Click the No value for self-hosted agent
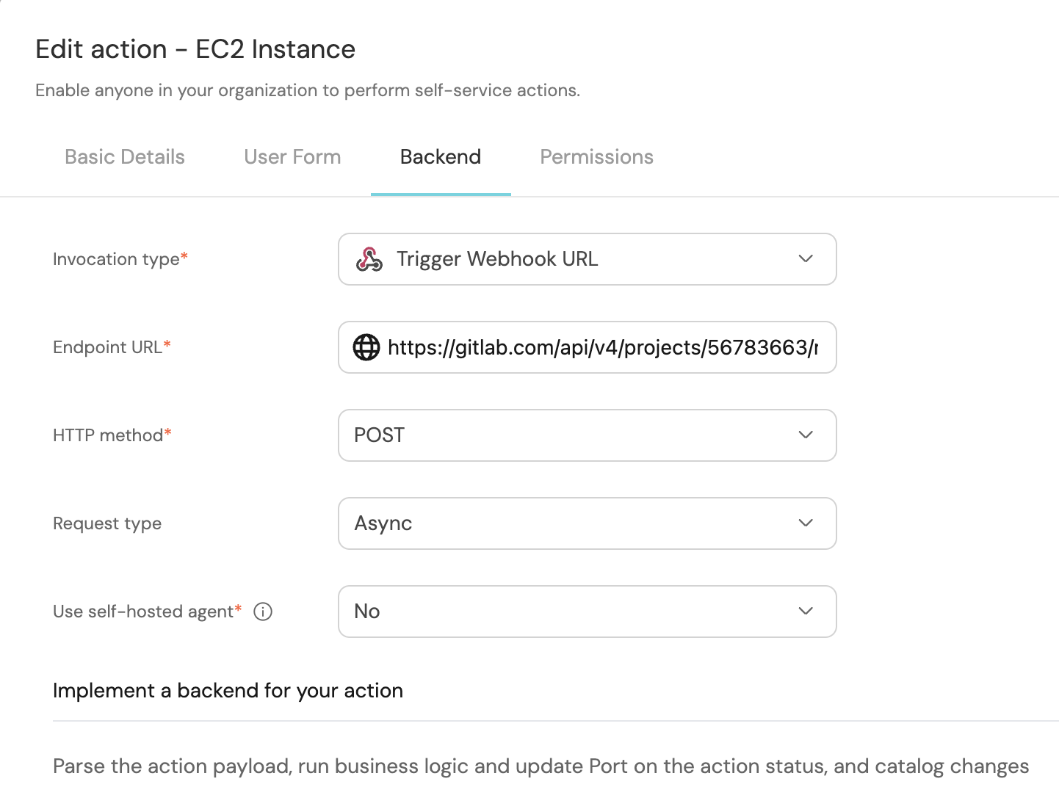Image resolution: width=1059 pixels, height=809 pixels. pos(366,612)
